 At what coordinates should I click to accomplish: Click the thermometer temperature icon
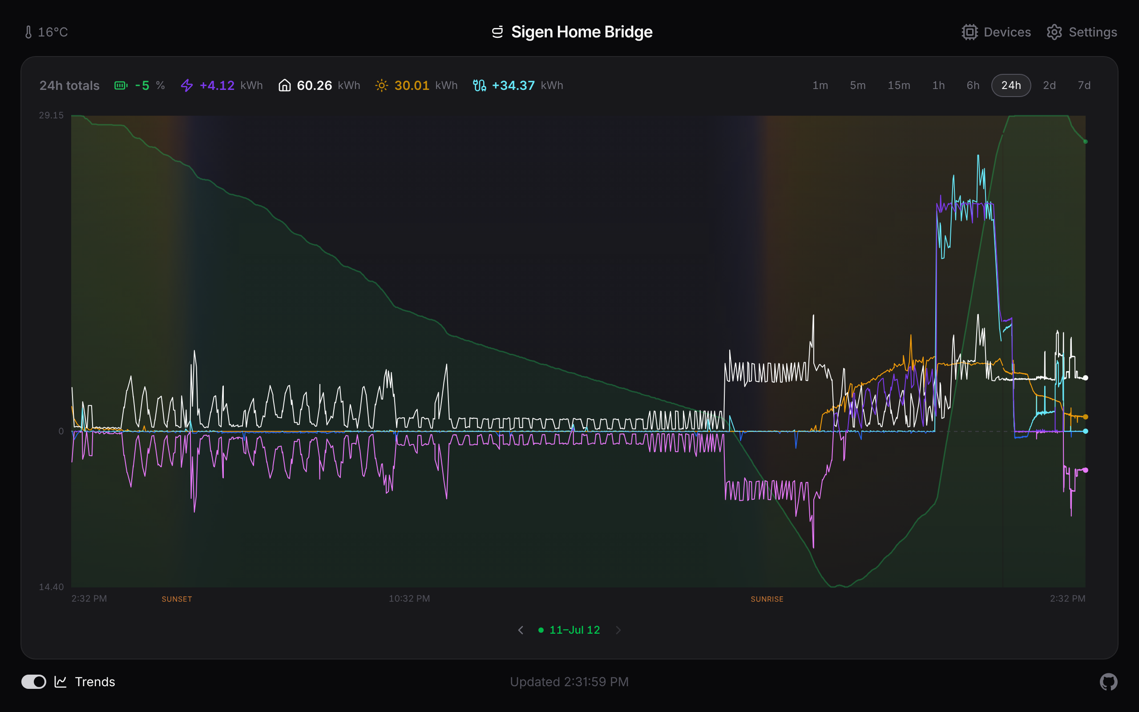pos(28,32)
